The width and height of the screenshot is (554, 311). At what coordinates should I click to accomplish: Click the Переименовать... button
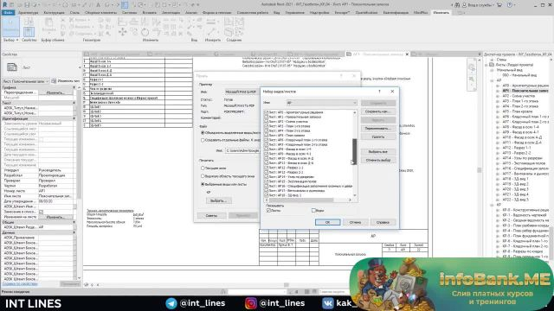[x=378, y=129]
